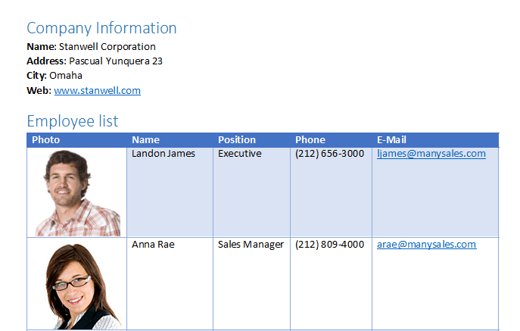Click the phone number (212) 656-3000
This screenshot has height=331, width=520.
329,154
